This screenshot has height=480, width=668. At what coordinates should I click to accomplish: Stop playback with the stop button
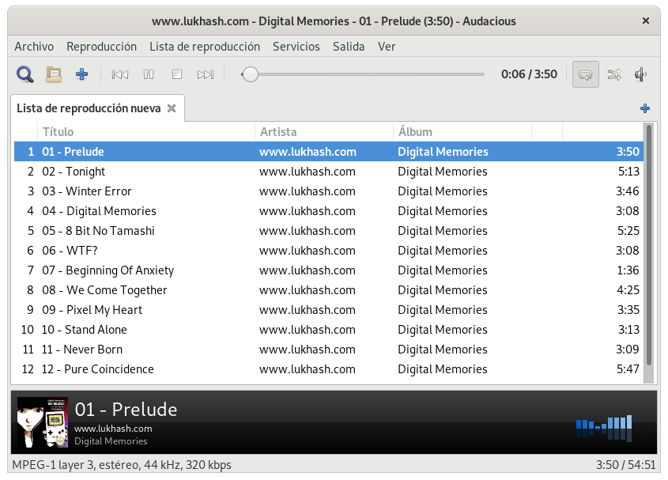(177, 74)
